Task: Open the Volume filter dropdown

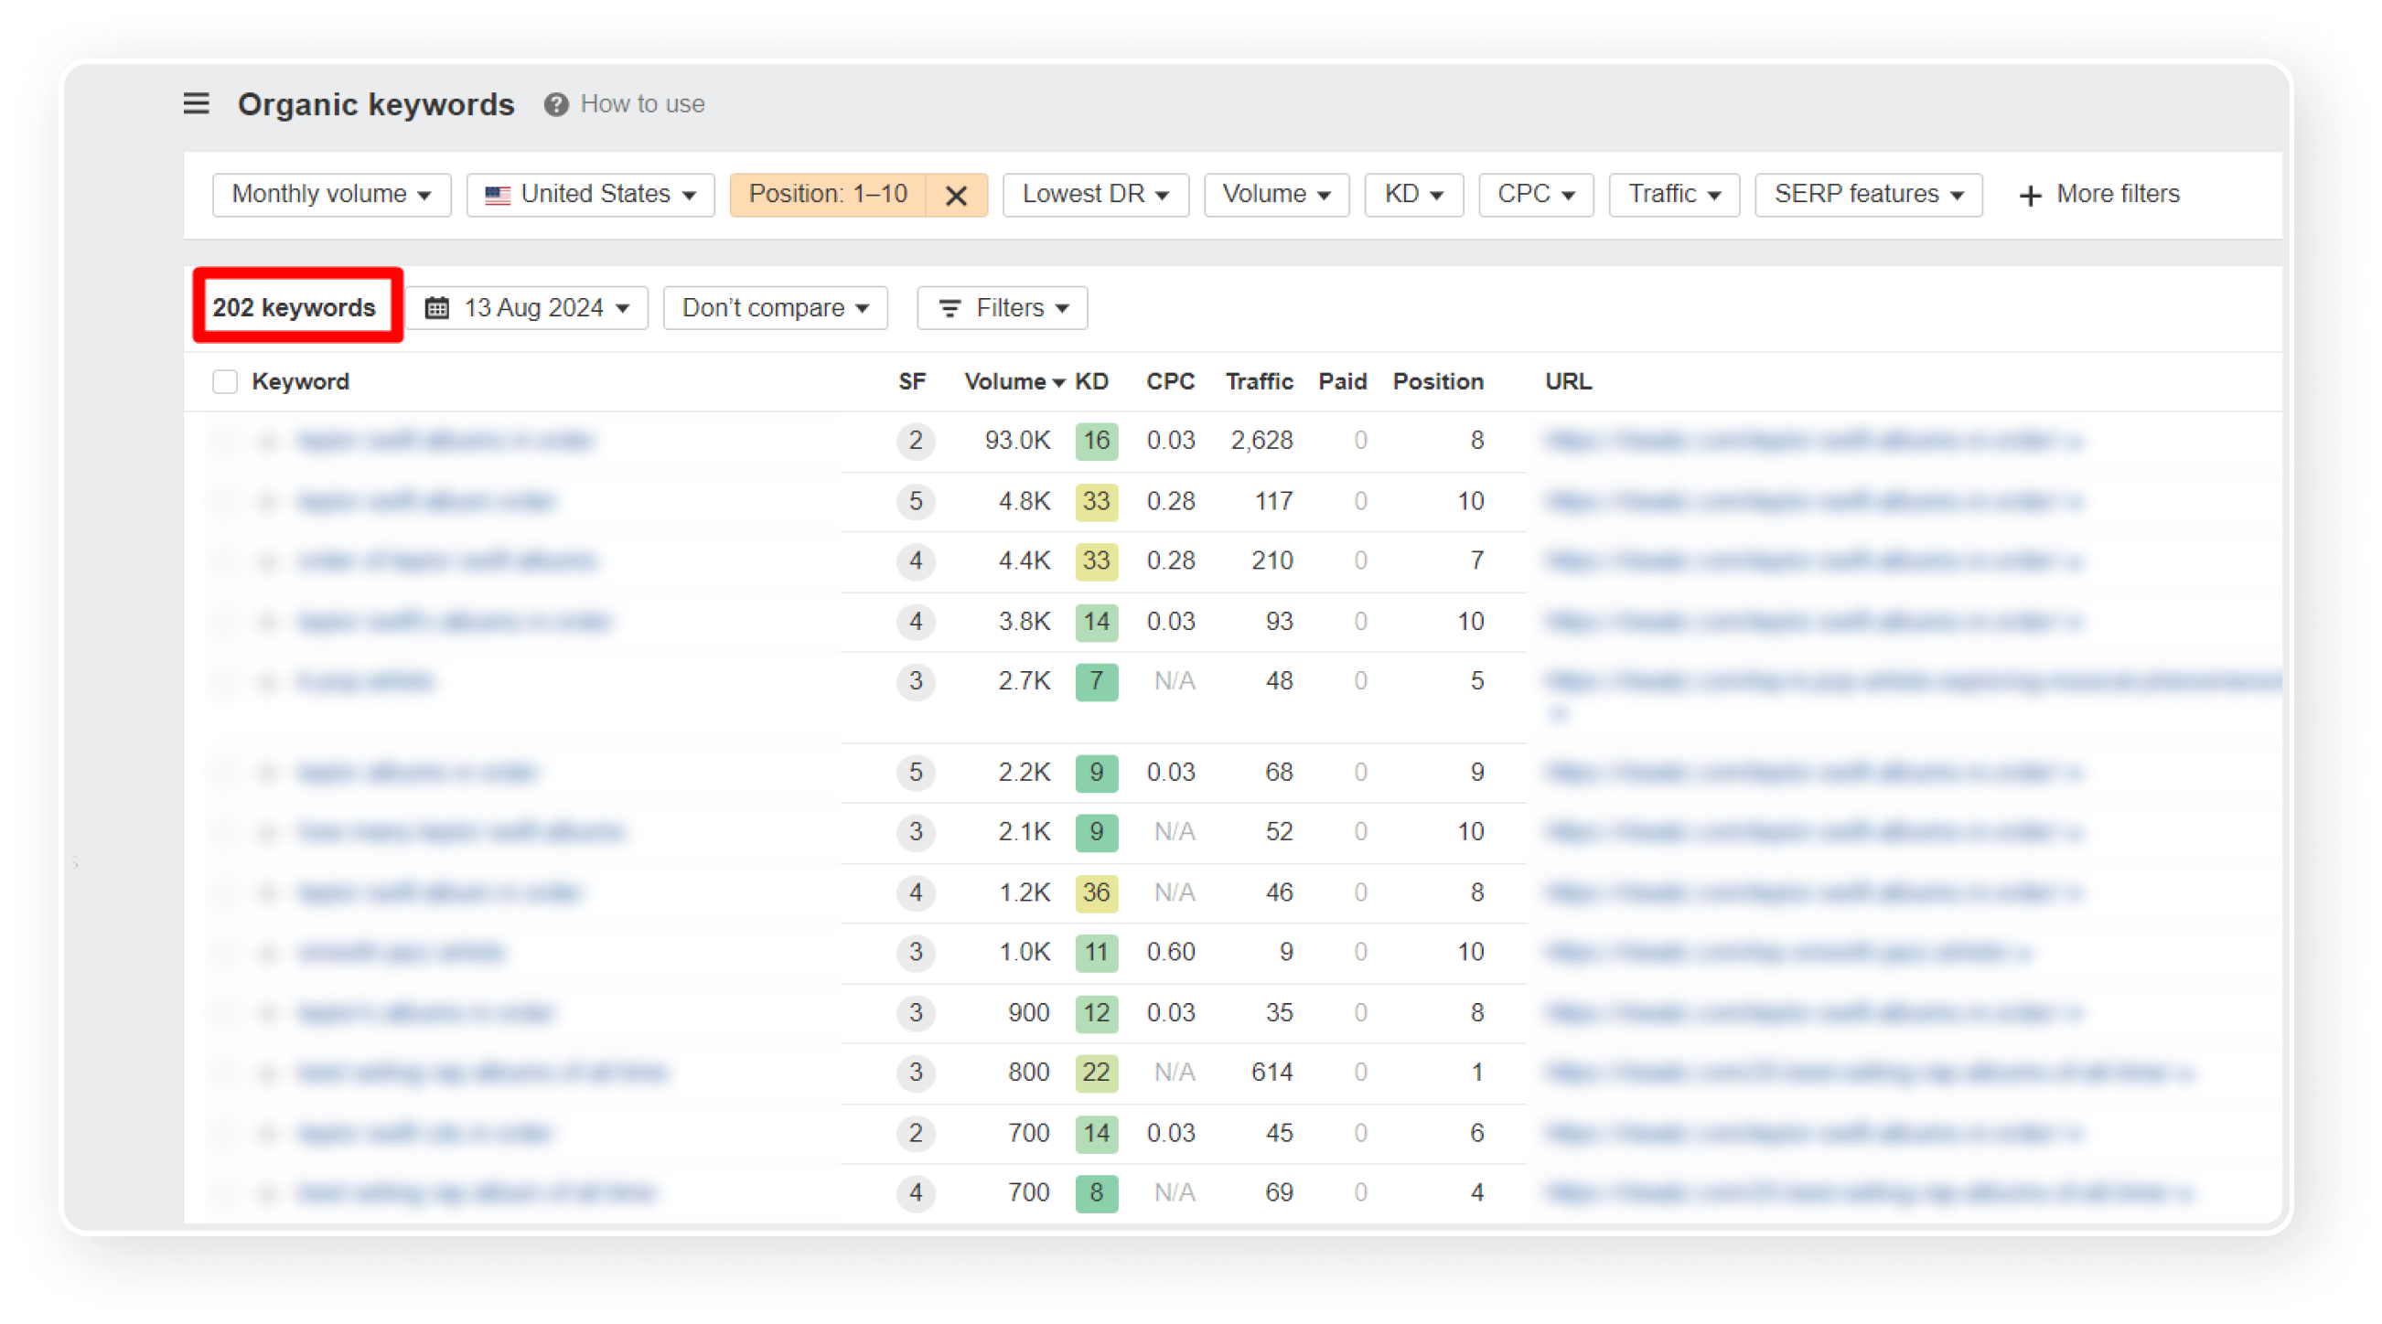Action: point(1276,194)
